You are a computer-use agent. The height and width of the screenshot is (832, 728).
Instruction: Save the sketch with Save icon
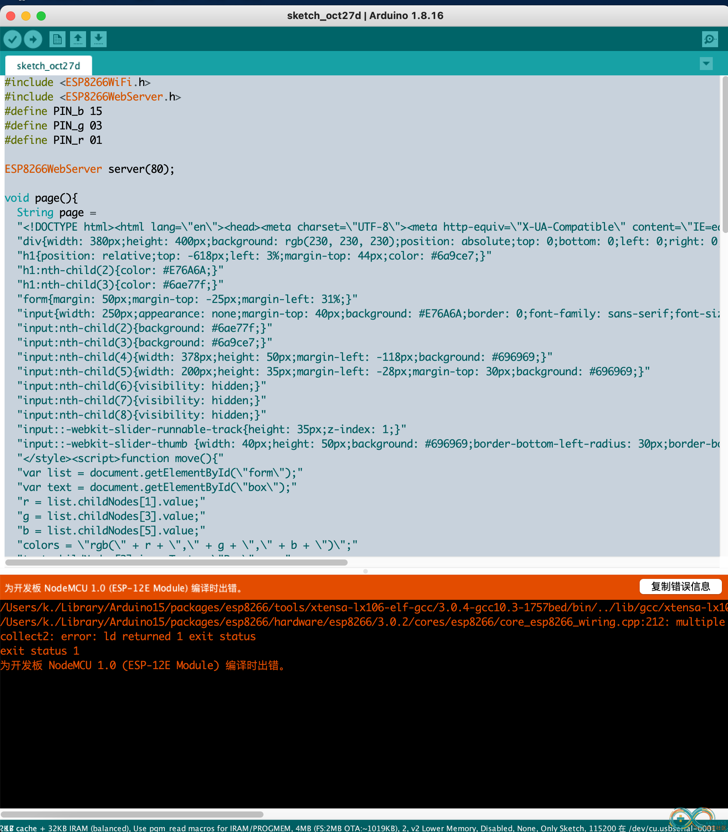coord(98,39)
